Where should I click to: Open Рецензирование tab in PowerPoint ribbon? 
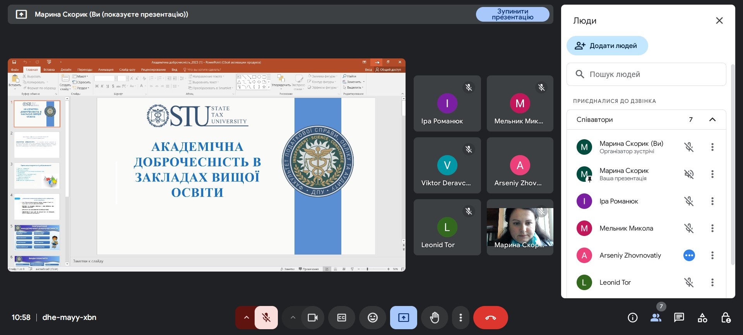(x=153, y=70)
